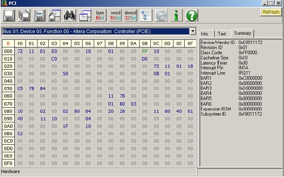The height and width of the screenshot is (177, 284).
Task: Switch view to word 16bit mode
Action: tap(115, 15)
